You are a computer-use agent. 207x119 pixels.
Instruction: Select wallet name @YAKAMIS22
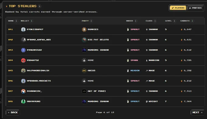(34, 50)
